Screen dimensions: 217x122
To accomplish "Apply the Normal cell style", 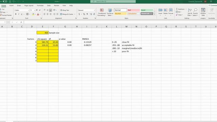I will click(120, 10).
